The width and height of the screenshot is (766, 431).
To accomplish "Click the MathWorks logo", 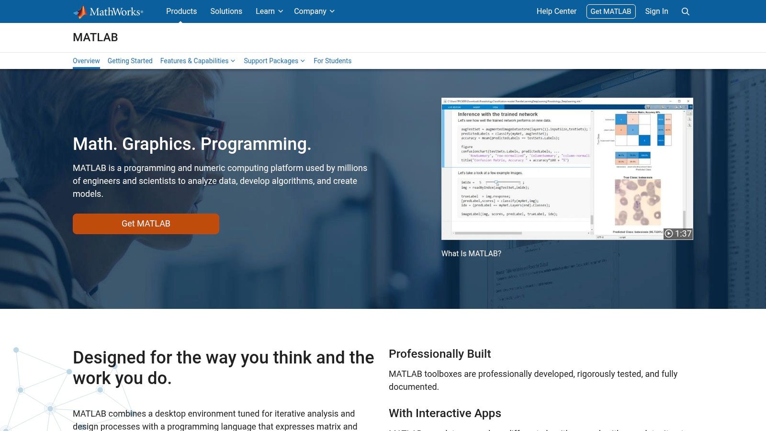I will [x=108, y=11].
